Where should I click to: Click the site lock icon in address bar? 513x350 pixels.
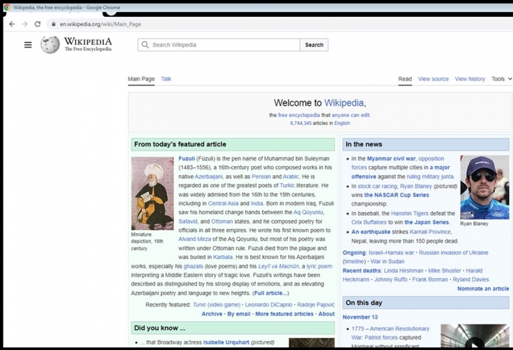click(53, 24)
